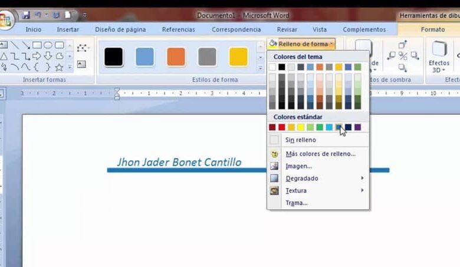Viewport: 460px width, 267px height.
Task: Click the text Jhon Jader Bonet Cantillo
Action: (x=179, y=162)
